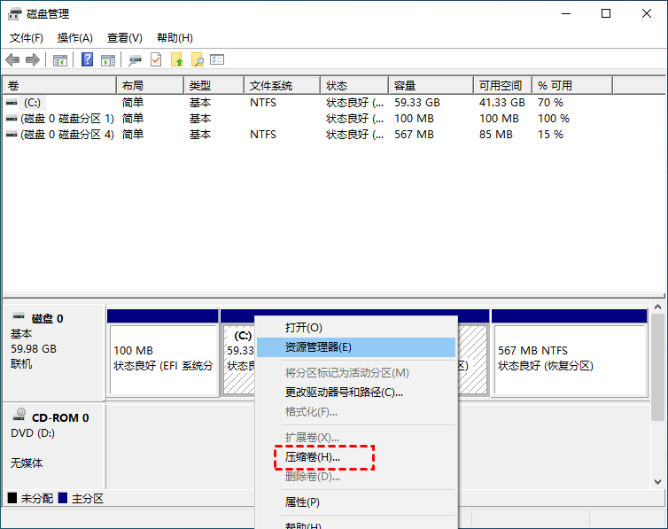Click the connect disk toolbar icon
668x529 pixels.
tap(135, 59)
